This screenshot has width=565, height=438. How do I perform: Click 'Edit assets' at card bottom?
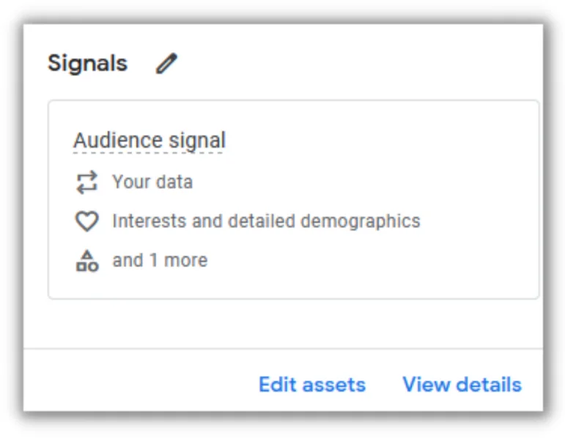click(x=312, y=385)
